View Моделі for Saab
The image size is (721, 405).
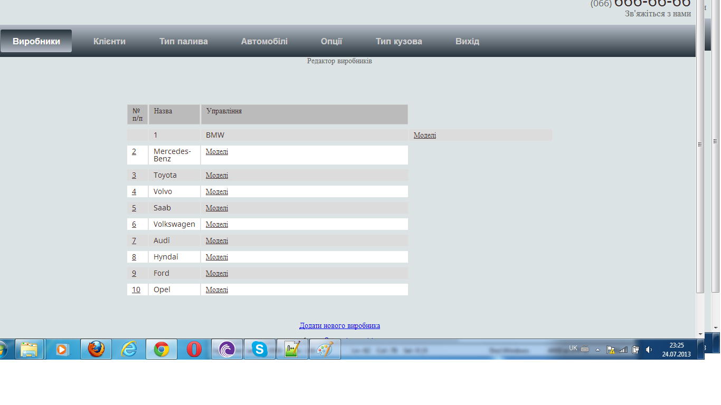click(217, 208)
